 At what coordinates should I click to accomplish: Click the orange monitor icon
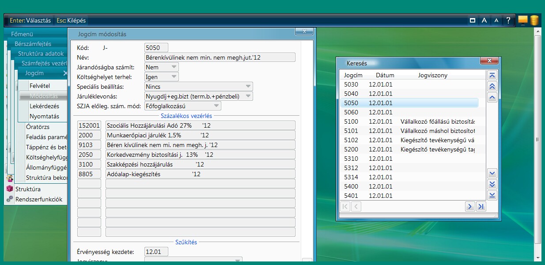(523, 20)
